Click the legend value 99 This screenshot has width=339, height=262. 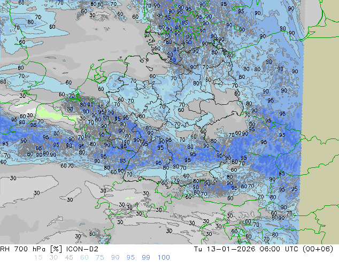click(146, 258)
